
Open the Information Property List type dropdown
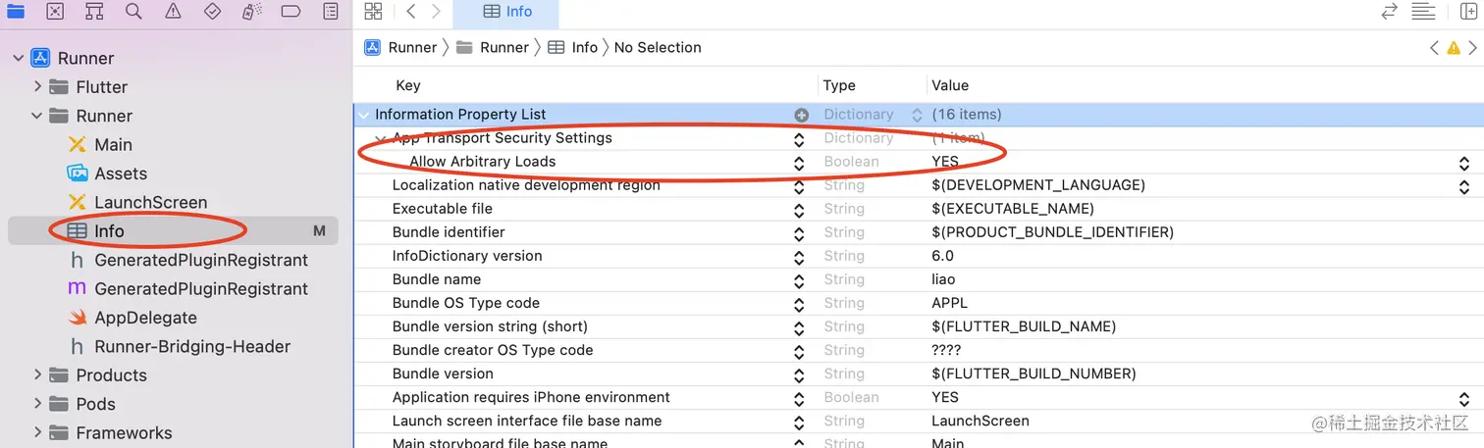[x=918, y=115]
